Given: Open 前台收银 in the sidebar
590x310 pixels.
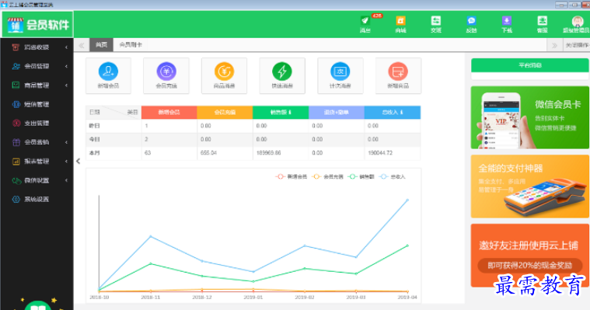Looking at the screenshot, I should point(37,47).
